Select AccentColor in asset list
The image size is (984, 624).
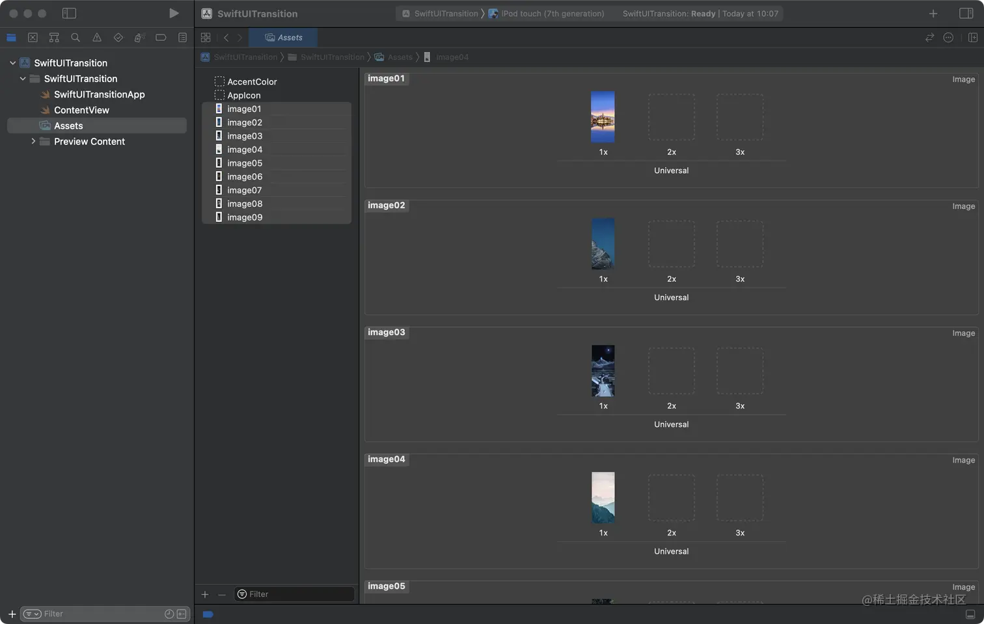point(252,82)
